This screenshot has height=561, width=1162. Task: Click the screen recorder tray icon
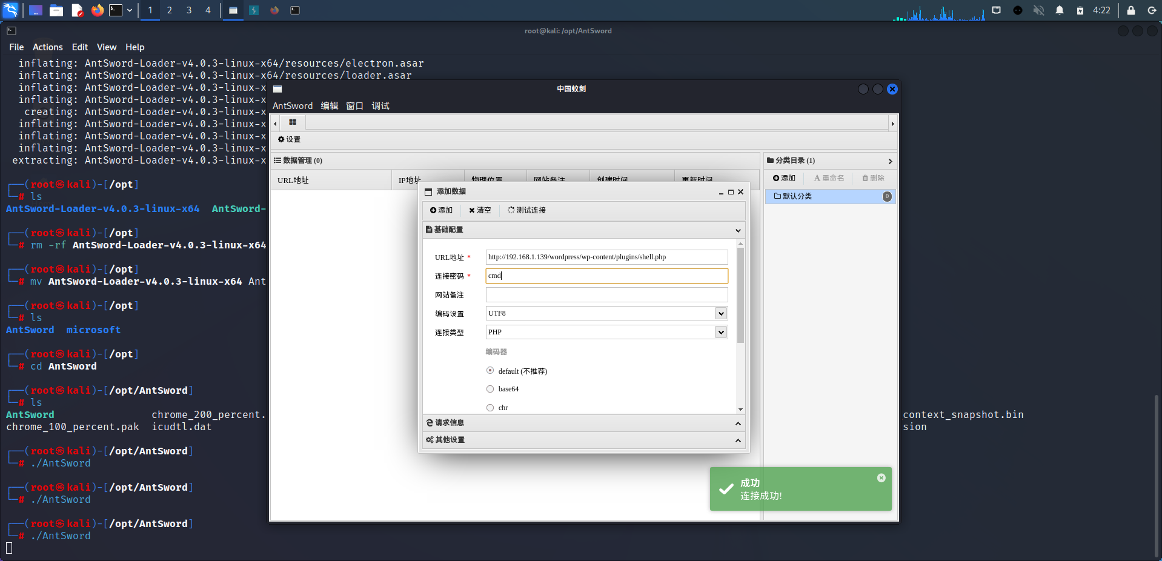(1018, 10)
